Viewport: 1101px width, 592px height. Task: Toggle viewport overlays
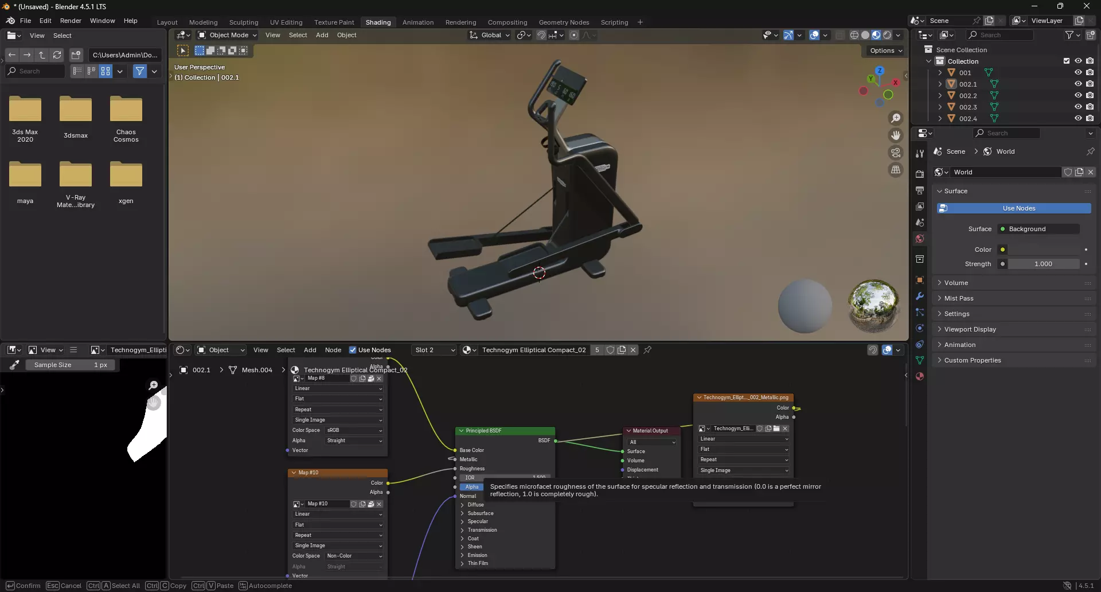814,35
